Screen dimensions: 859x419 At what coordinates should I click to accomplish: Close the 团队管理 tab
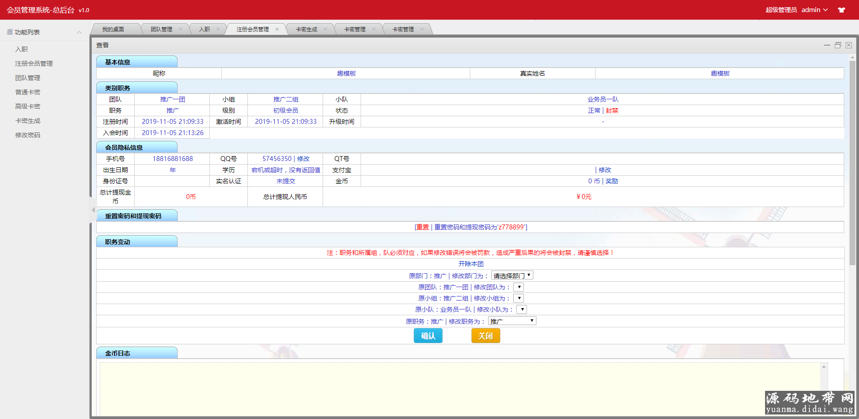(x=180, y=30)
